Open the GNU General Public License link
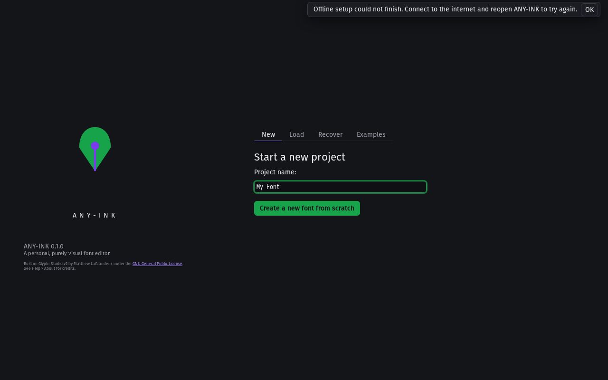 point(157,264)
